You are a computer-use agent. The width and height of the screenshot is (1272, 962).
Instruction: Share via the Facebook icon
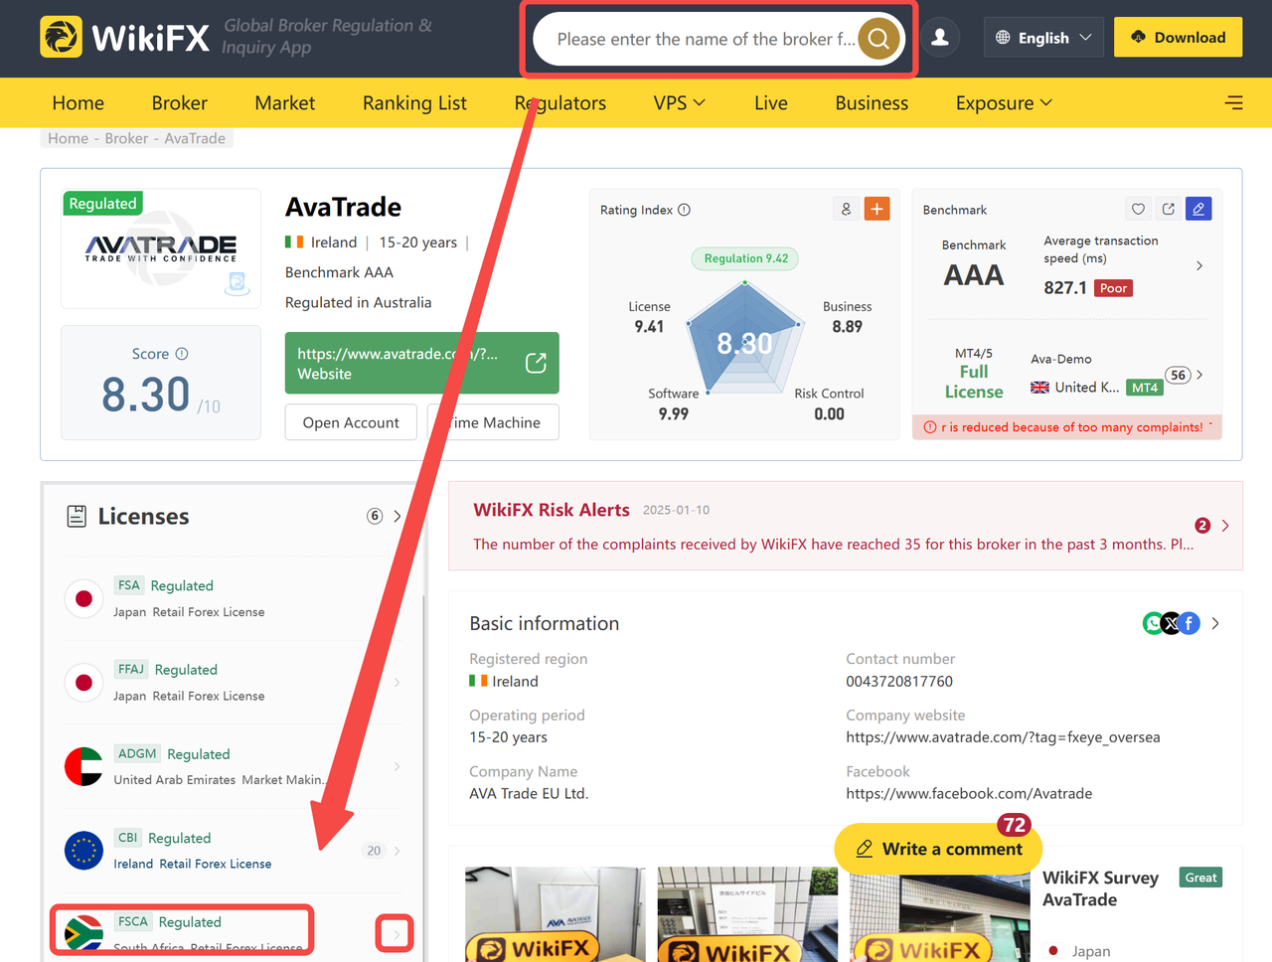(x=1190, y=623)
